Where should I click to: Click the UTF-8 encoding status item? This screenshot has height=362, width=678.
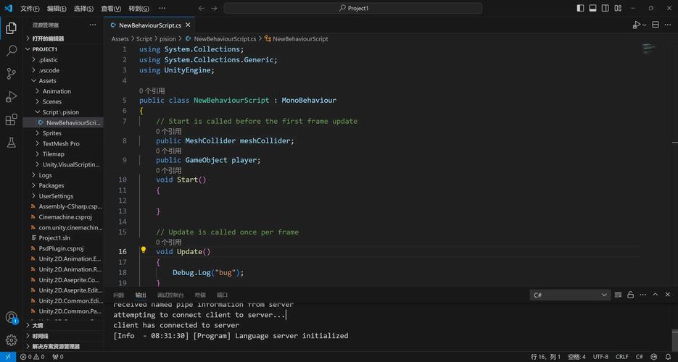[x=600, y=357]
